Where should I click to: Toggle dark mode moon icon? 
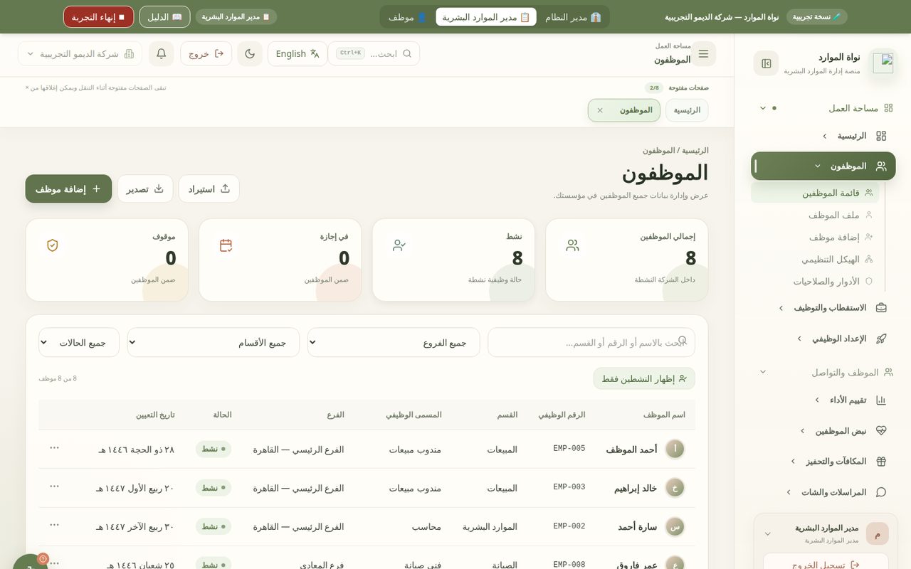coord(250,53)
